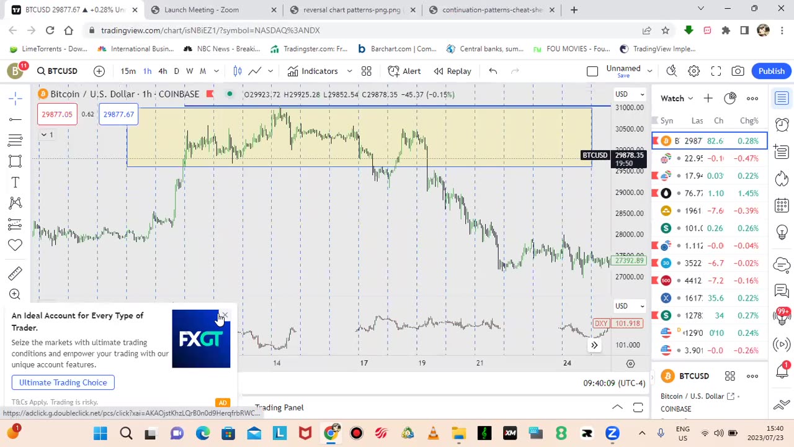794x447 pixels.
Task: Toggle the red flag on Bitcoin title
Action: point(210,94)
